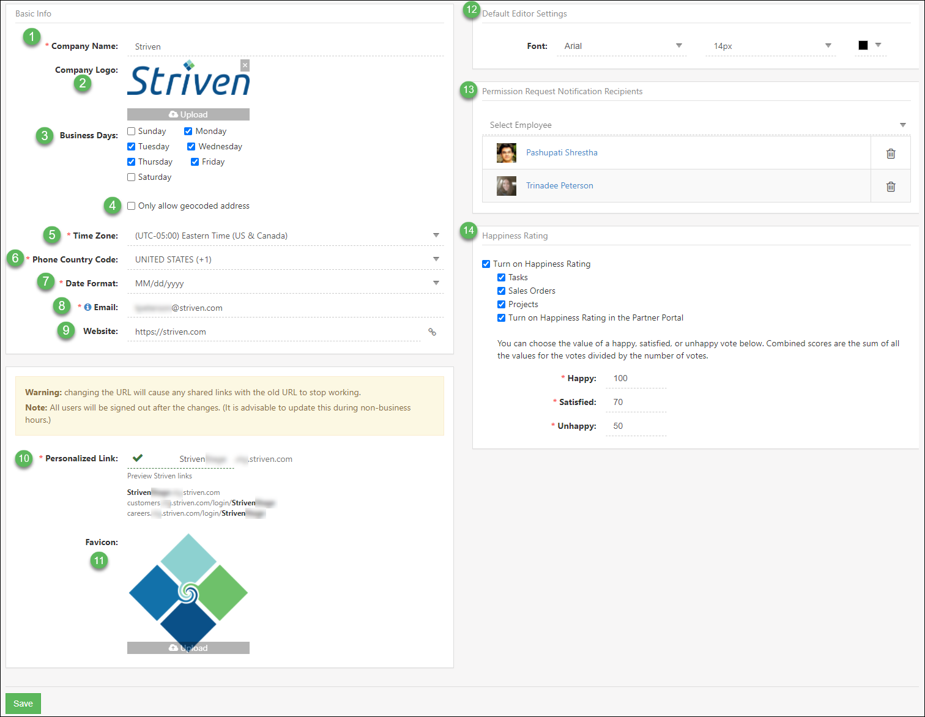Click the Email info icon
925x717 pixels.
click(87, 307)
